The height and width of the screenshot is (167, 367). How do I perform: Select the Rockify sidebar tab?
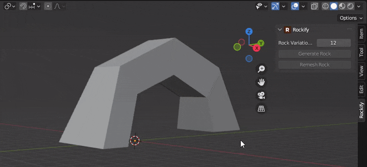361,110
